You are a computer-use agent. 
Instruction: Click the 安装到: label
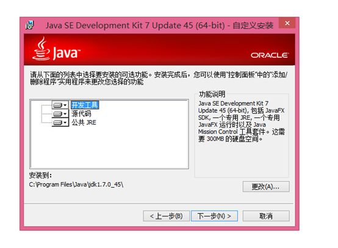(40, 175)
